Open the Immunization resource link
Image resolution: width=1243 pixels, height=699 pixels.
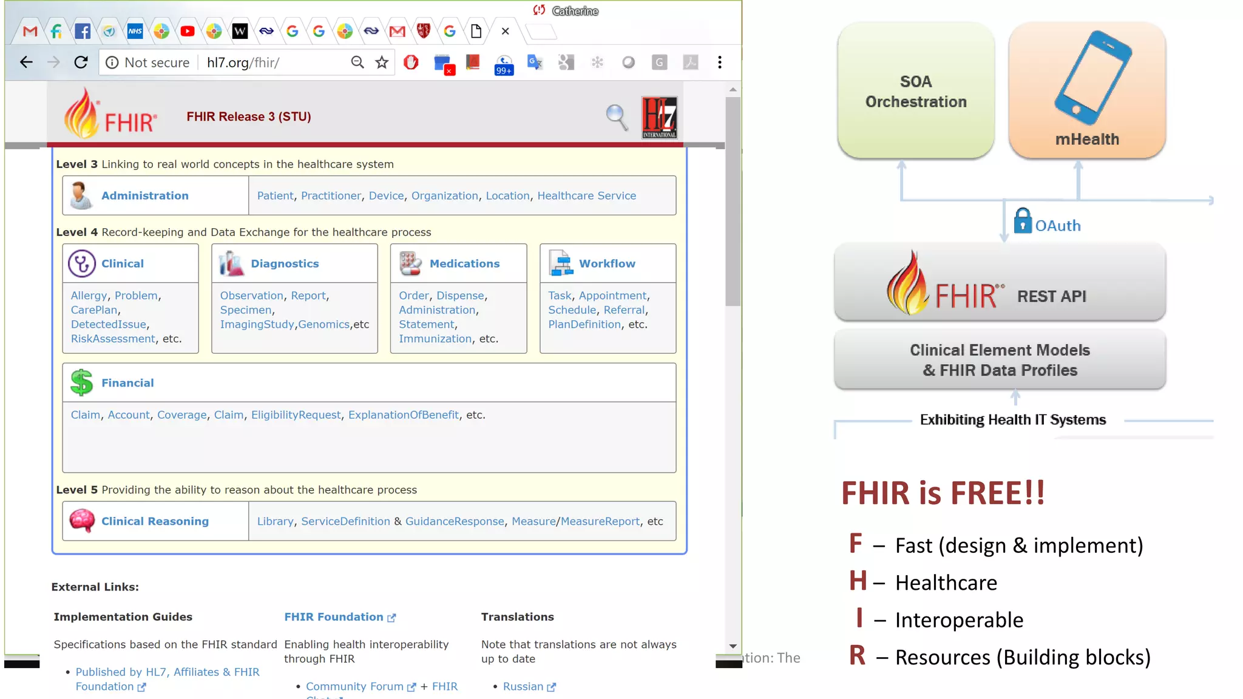tap(435, 339)
